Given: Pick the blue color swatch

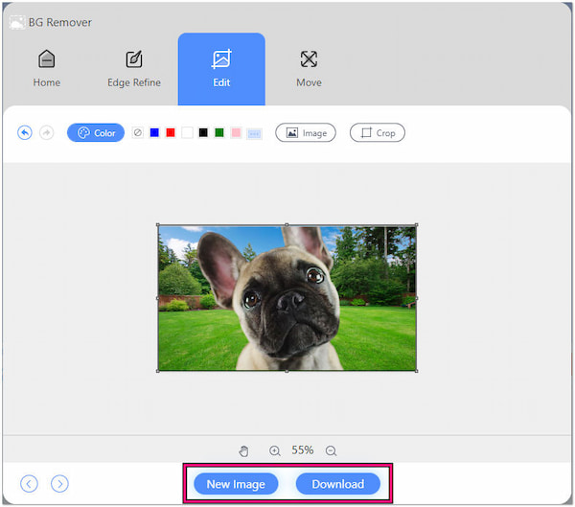Looking at the screenshot, I should pyautogui.click(x=154, y=133).
